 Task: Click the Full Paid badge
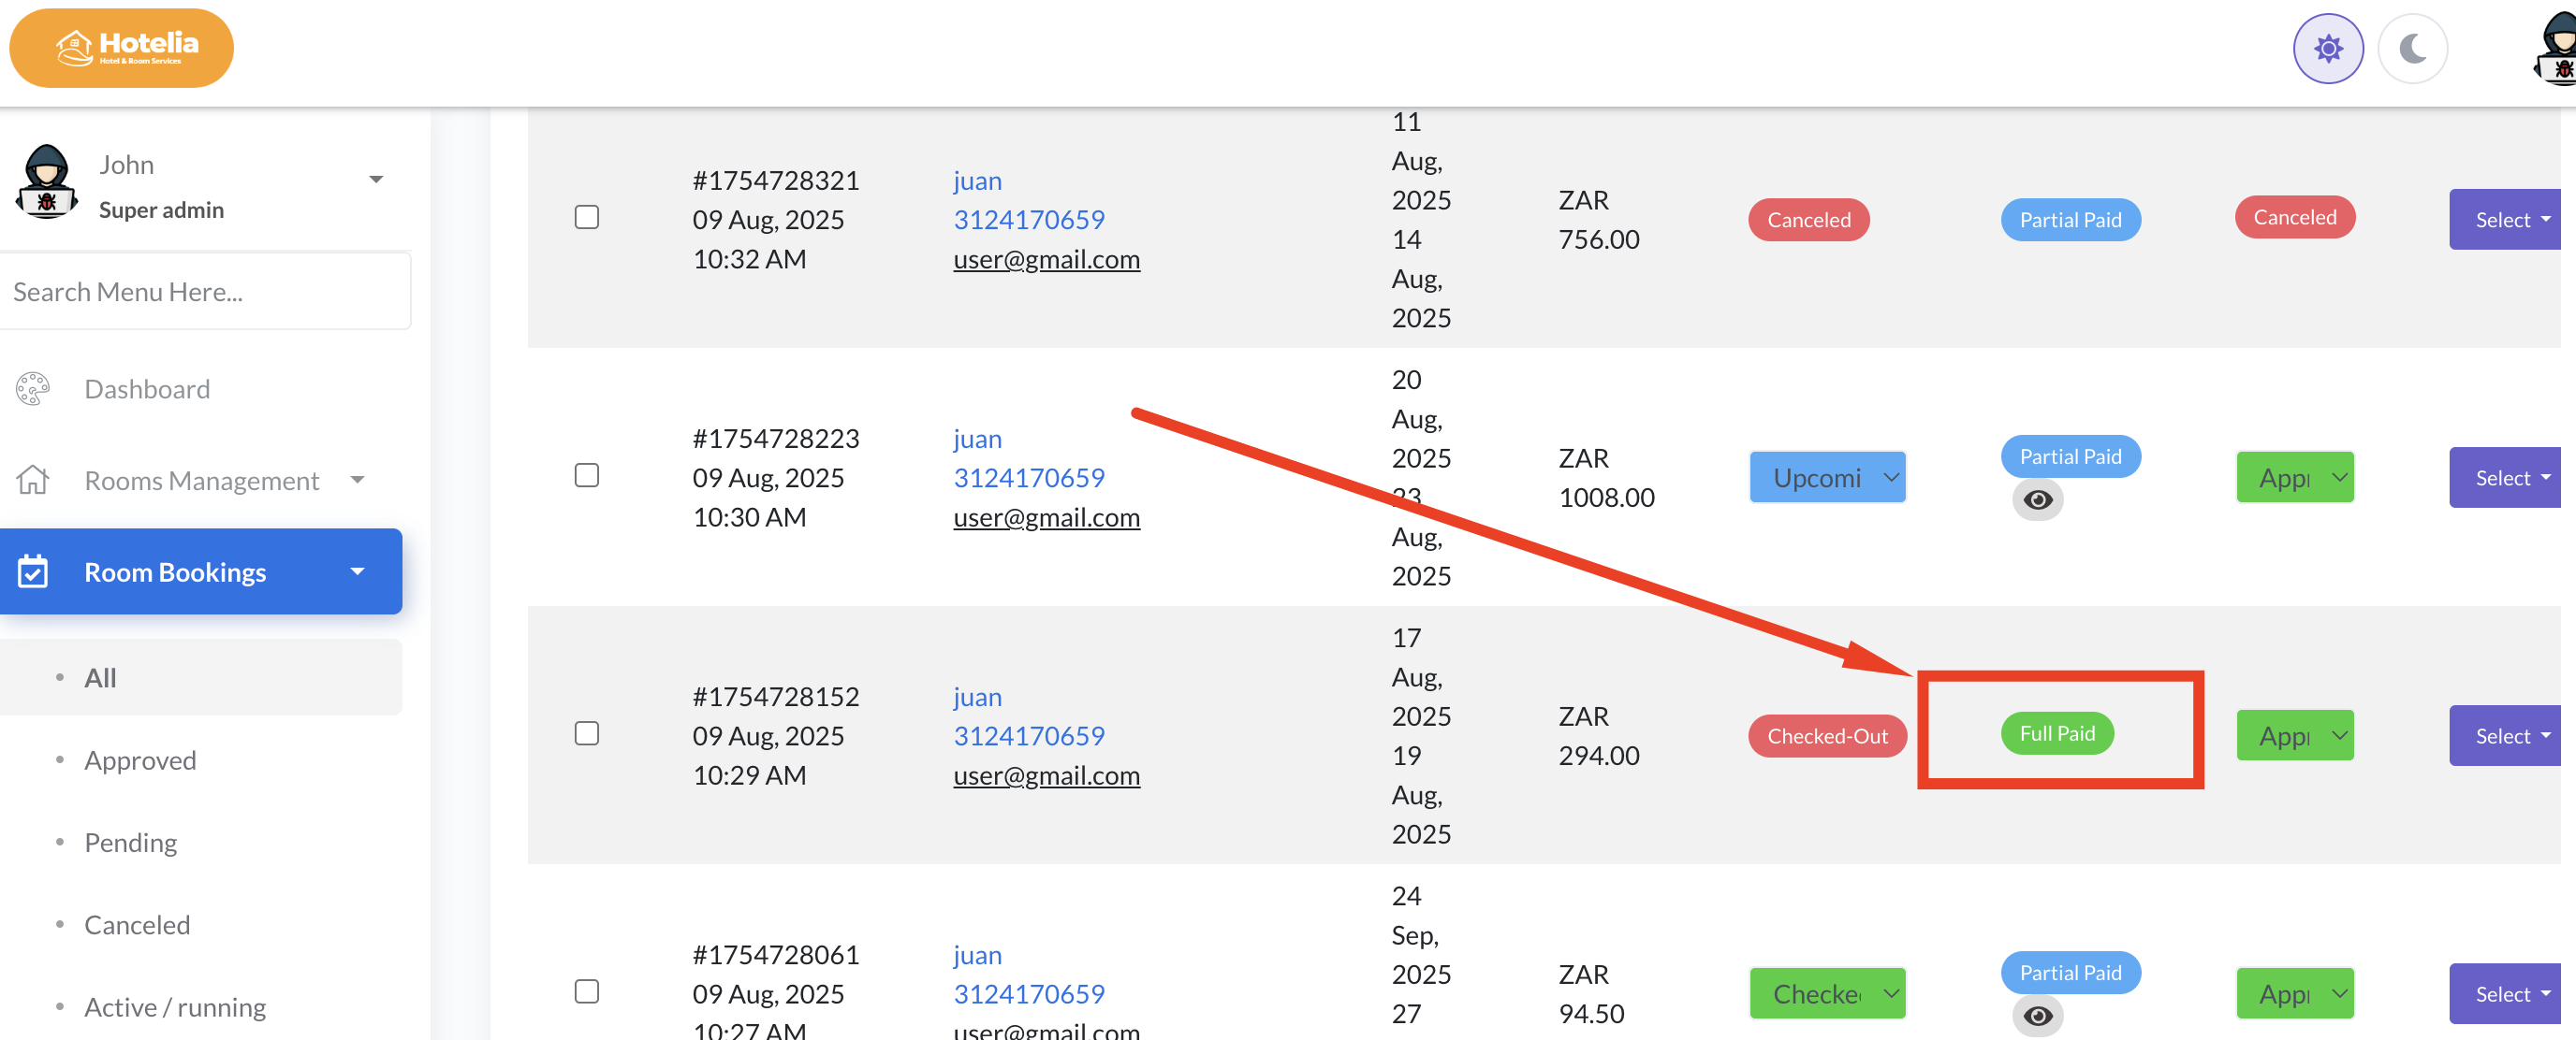2057,733
